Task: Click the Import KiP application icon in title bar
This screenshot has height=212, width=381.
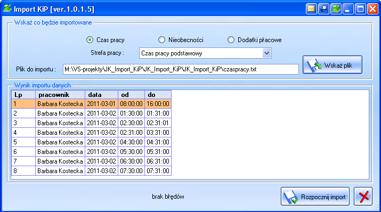Action: [7, 9]
